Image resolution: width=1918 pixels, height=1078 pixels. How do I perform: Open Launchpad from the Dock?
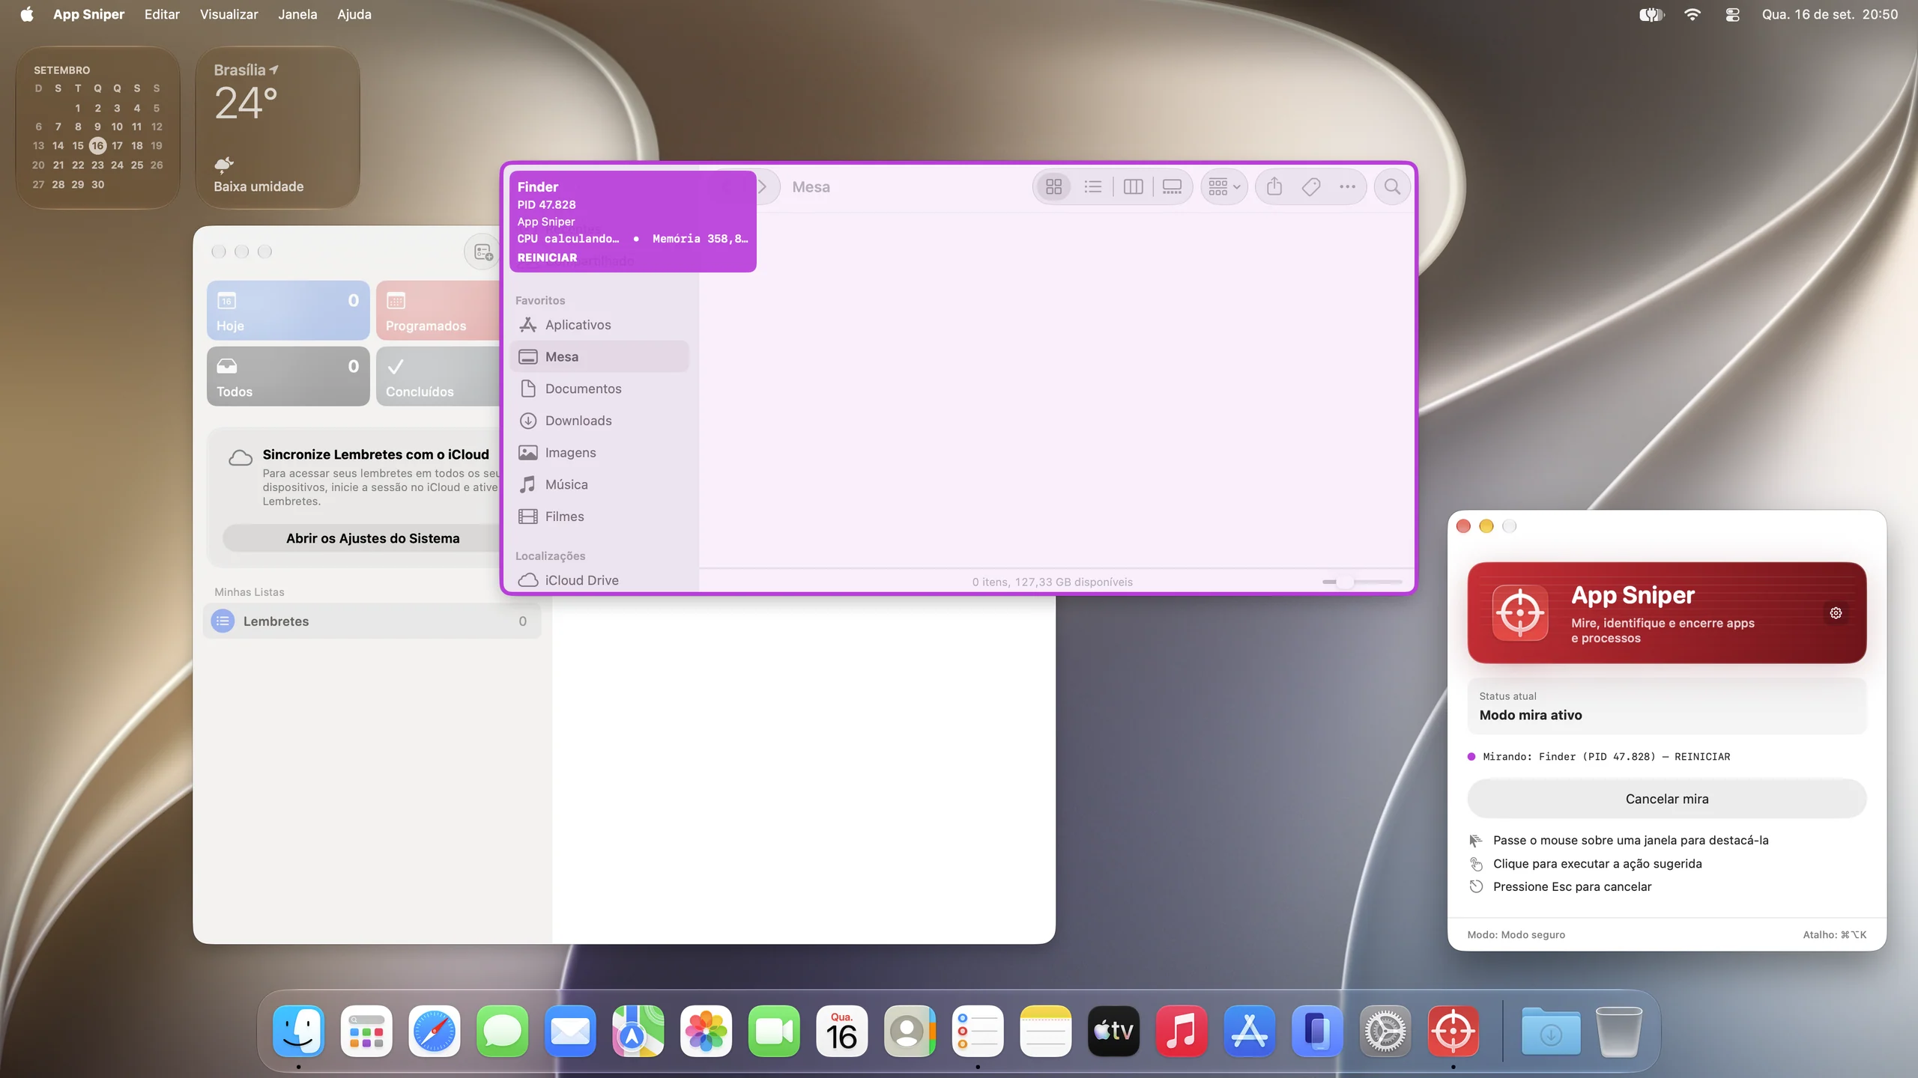366,1031
